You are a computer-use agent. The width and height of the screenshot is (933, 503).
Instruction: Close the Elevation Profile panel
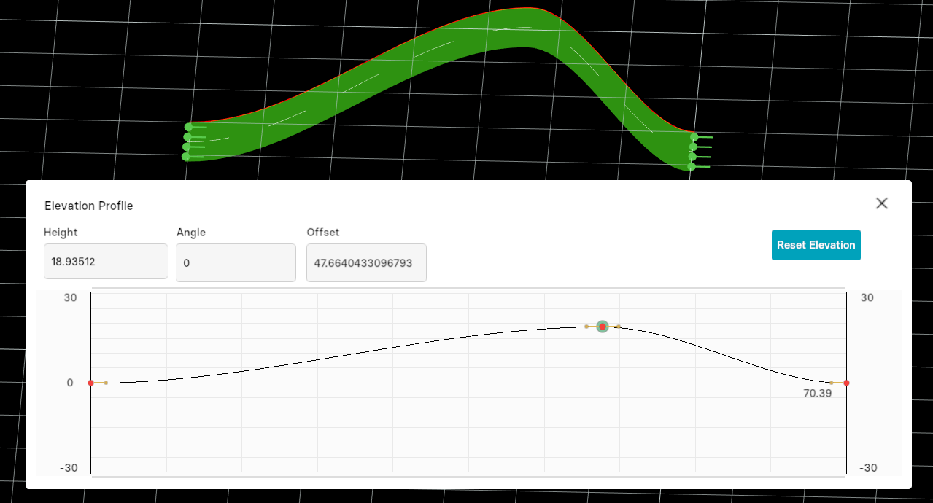click(881, 203)
